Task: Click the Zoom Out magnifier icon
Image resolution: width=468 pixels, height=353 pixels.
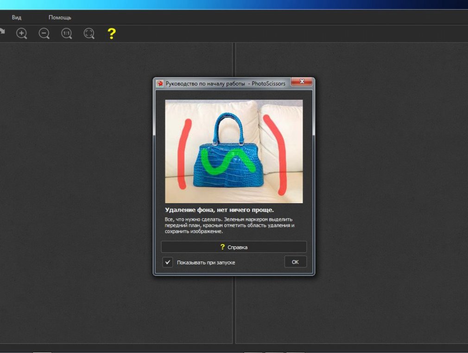Action: [x=44, y=33]
